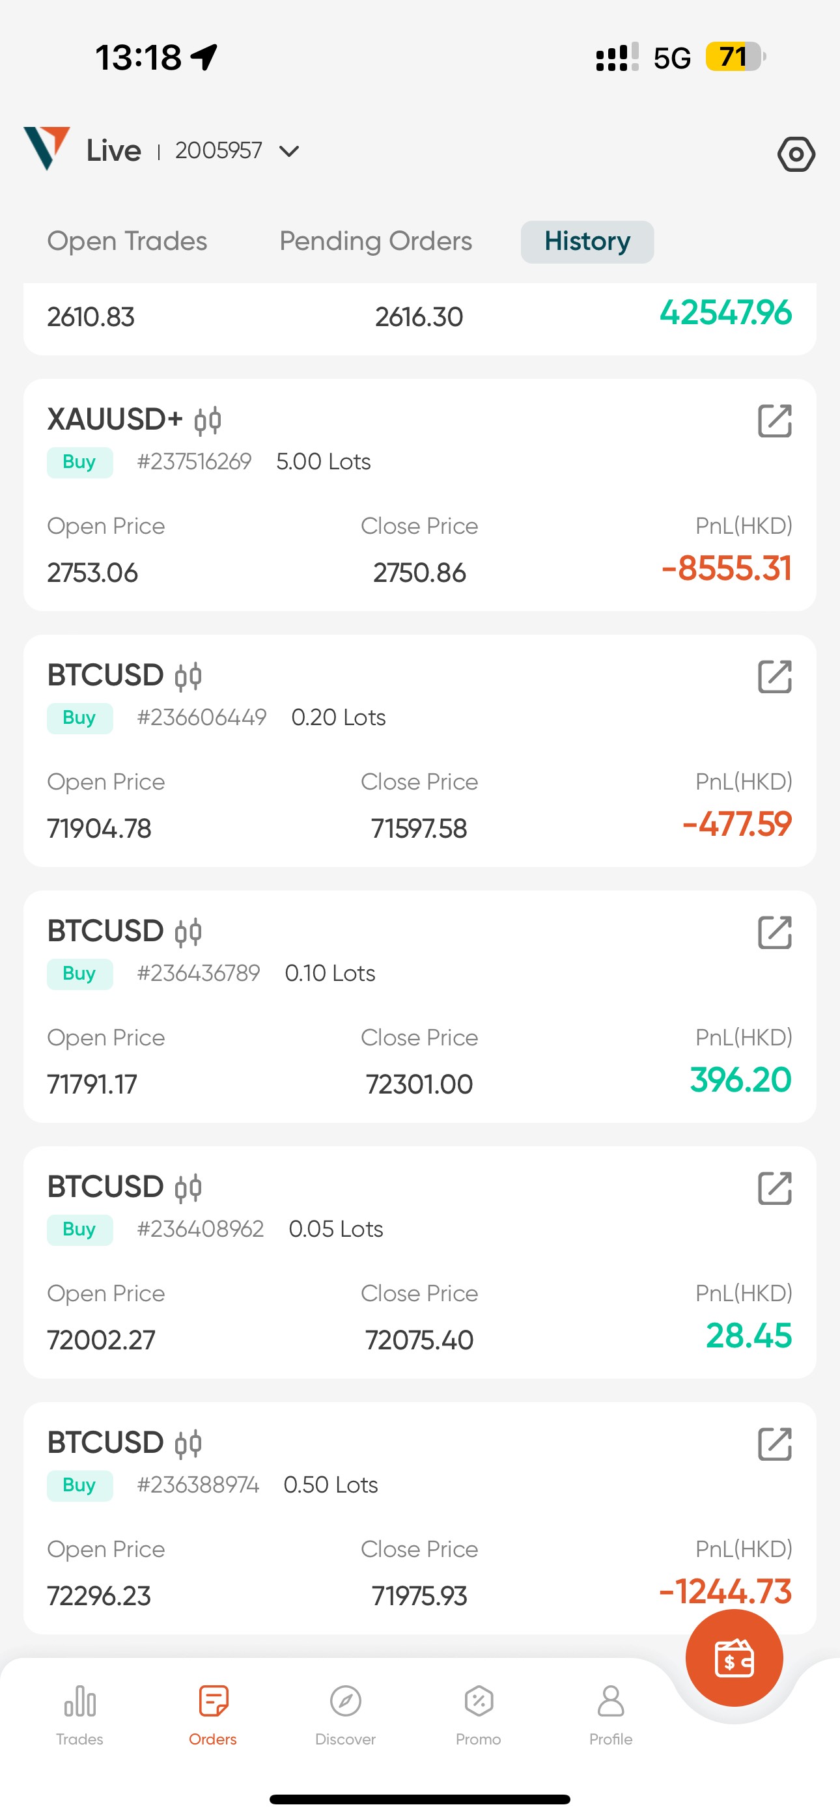
Task: Open the XAUUSD+ candlestick chart icon
Action: [208, 421]
